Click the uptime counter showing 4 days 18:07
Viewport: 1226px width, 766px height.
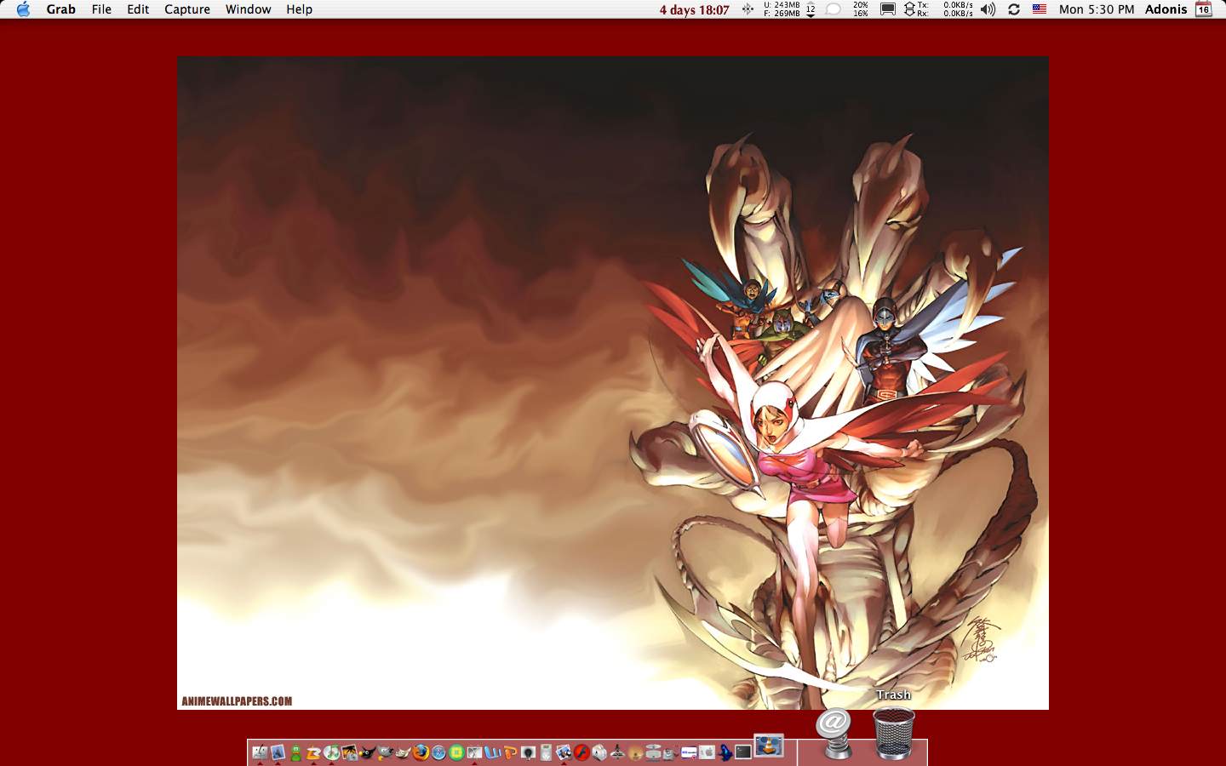(694, 10)
